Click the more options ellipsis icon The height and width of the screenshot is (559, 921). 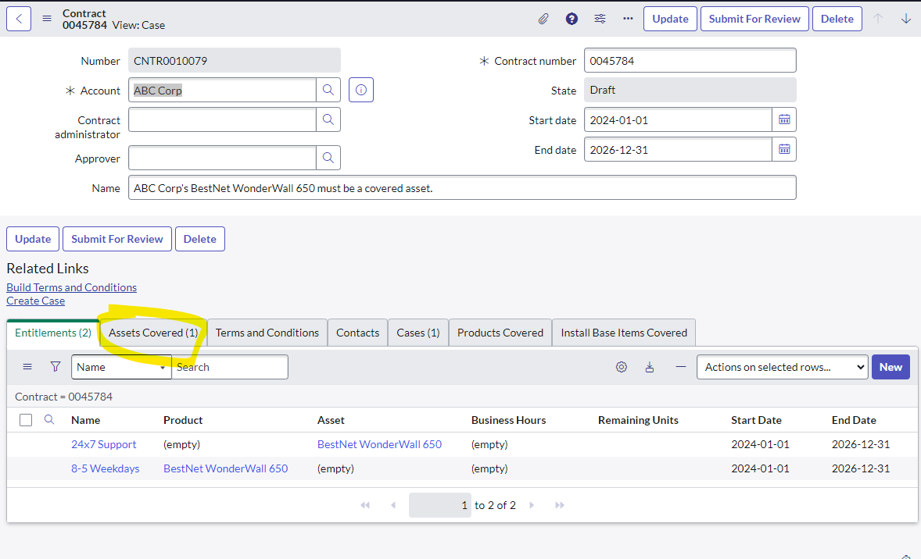[x=627, y=18]
